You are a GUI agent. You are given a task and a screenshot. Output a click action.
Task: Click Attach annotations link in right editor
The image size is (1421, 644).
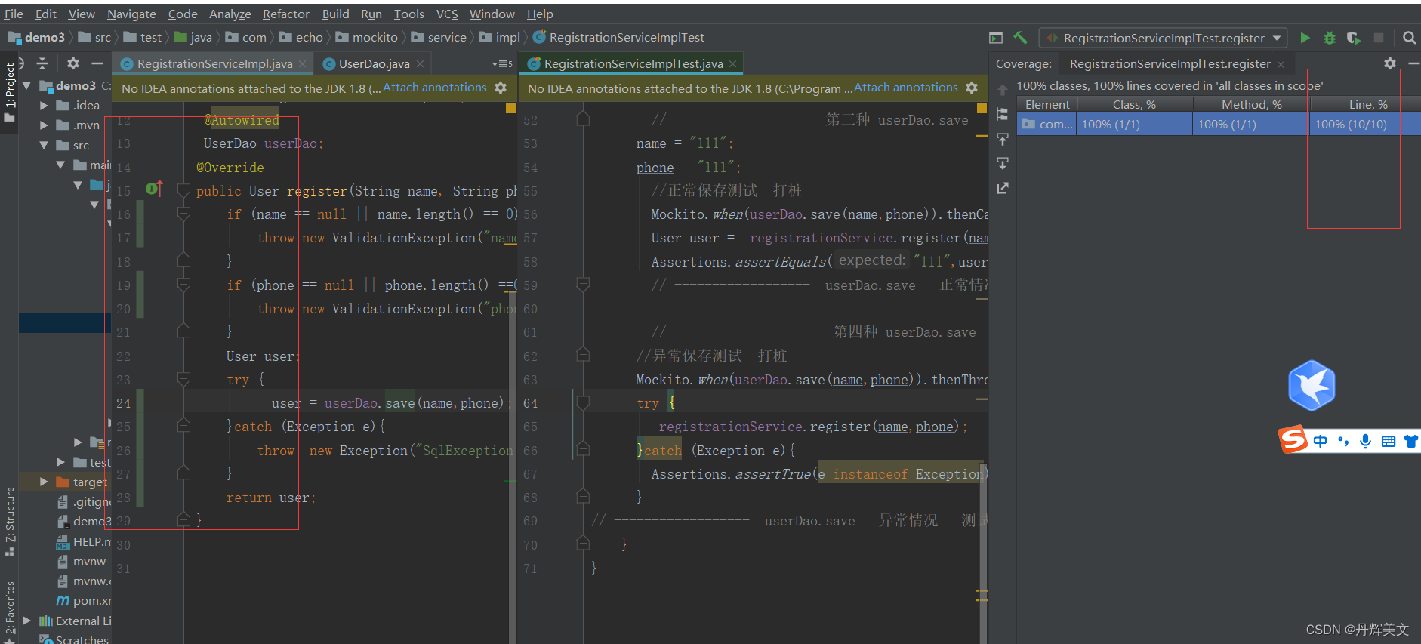point(905,88)
